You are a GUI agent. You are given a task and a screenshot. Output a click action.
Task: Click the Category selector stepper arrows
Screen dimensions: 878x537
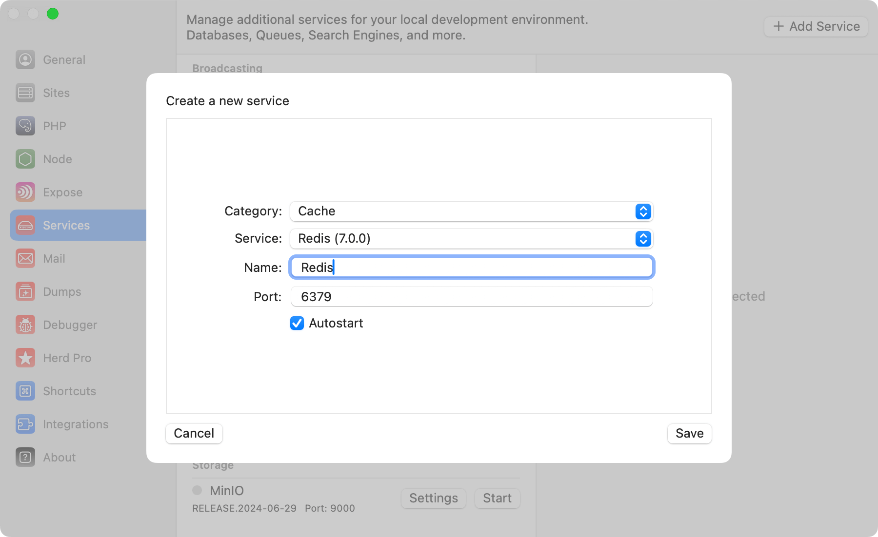tap(643, 211)
